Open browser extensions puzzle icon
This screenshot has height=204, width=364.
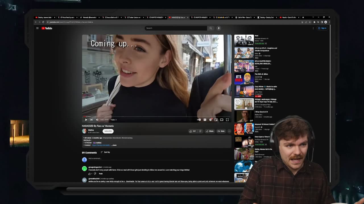314,22
